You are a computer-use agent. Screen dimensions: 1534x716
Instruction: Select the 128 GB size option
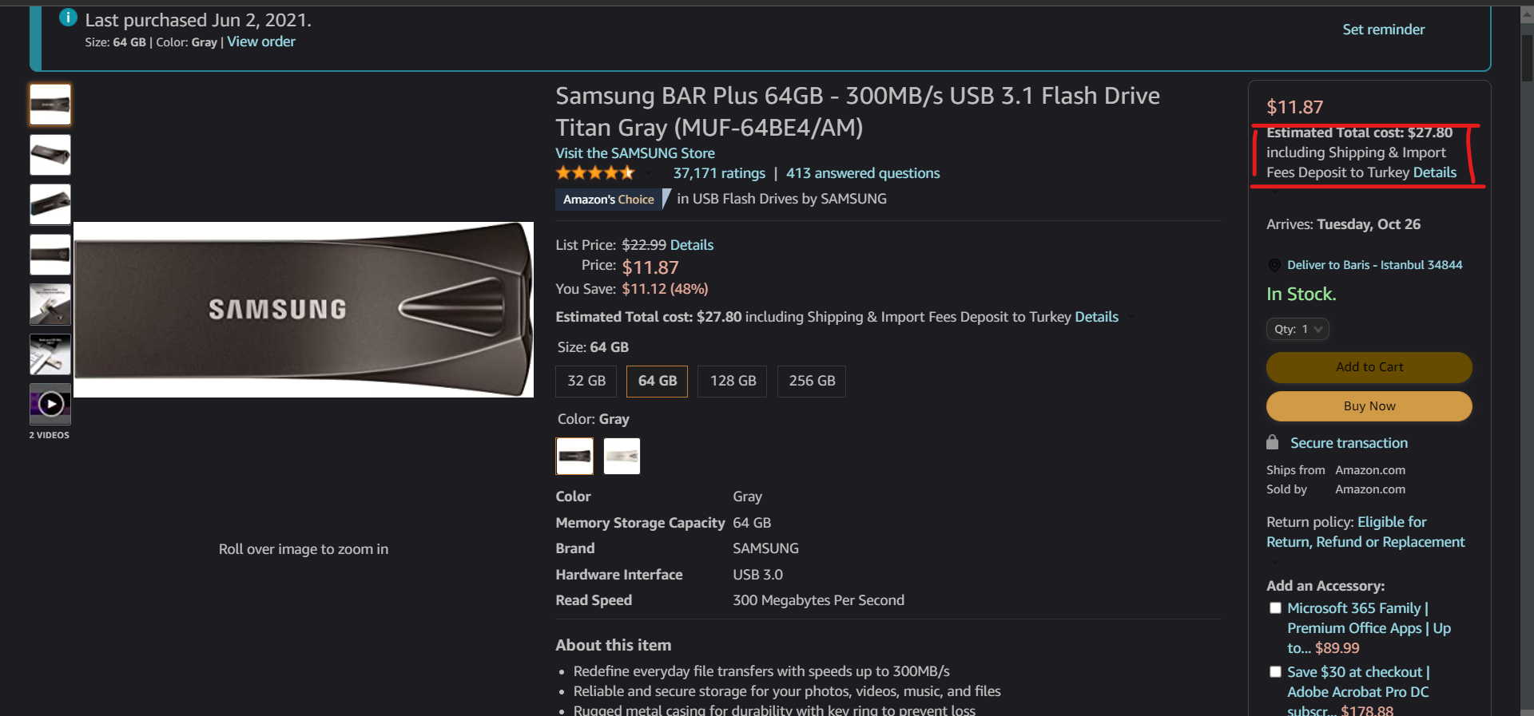(733, 381)
